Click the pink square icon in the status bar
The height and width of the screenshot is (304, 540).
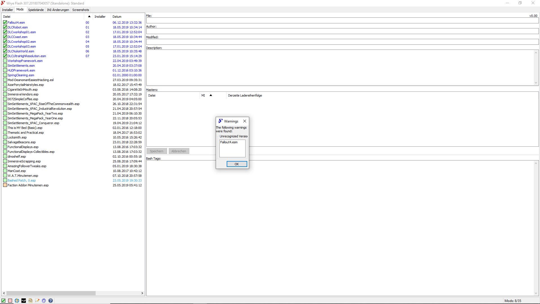(10, 301)
